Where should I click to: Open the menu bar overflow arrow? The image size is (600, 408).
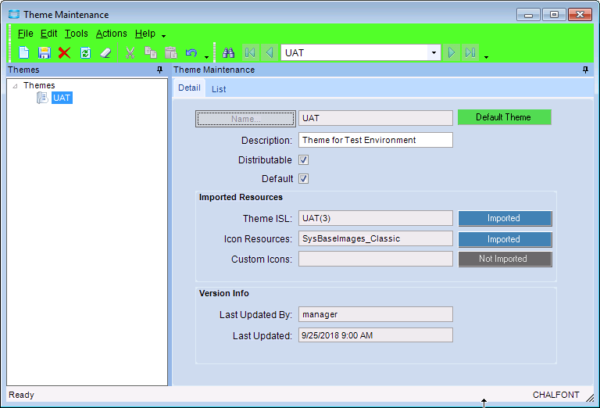tap(164, 36)
